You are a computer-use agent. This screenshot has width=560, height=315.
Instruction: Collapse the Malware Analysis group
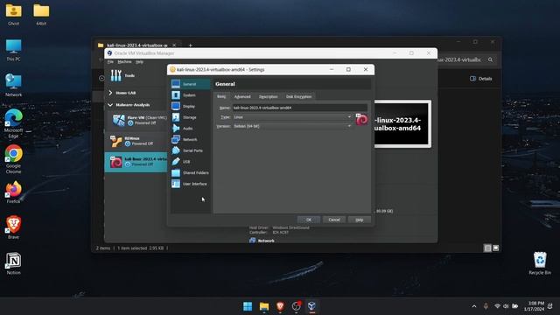(110, 105)
